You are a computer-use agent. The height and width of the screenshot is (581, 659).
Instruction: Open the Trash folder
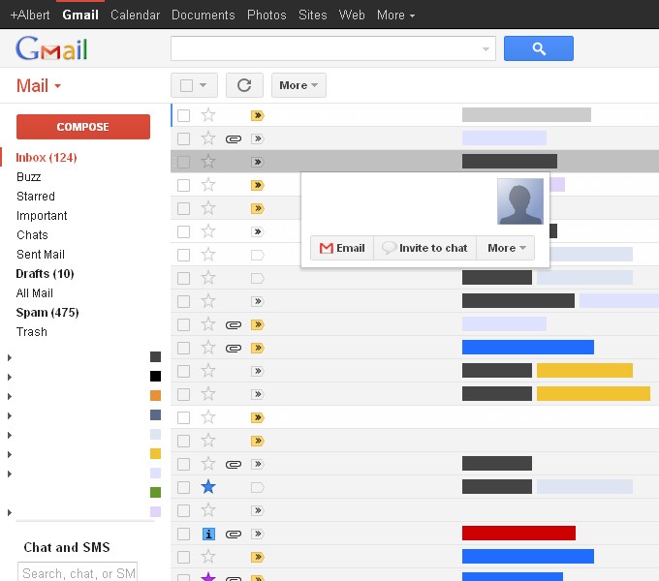click(x=32, y=331)
